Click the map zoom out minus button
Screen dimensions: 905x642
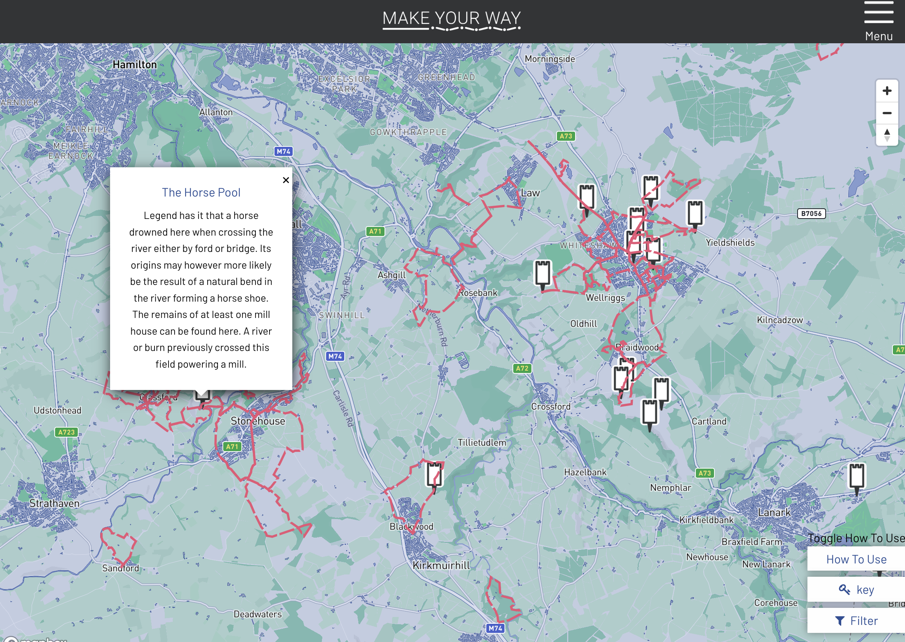tap(887, 113)
